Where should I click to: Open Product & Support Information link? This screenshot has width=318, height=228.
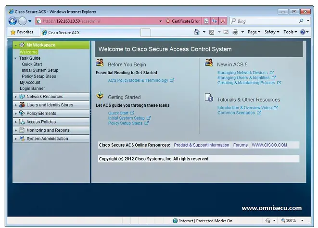click(x=202, y=145)
